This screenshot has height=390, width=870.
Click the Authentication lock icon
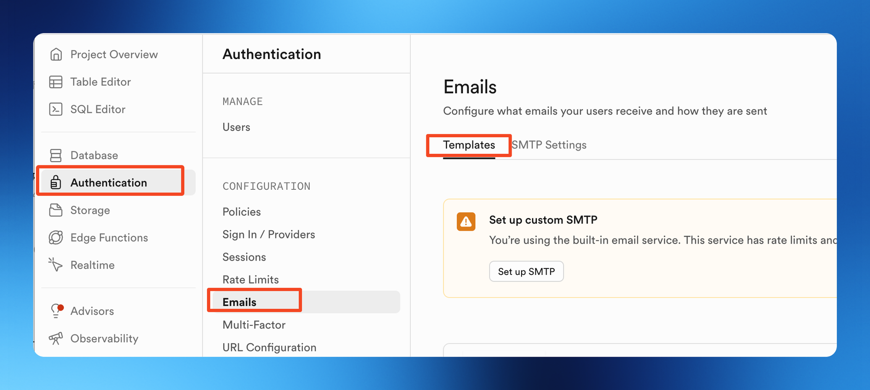pyautogui.click(x=56, y=182)
